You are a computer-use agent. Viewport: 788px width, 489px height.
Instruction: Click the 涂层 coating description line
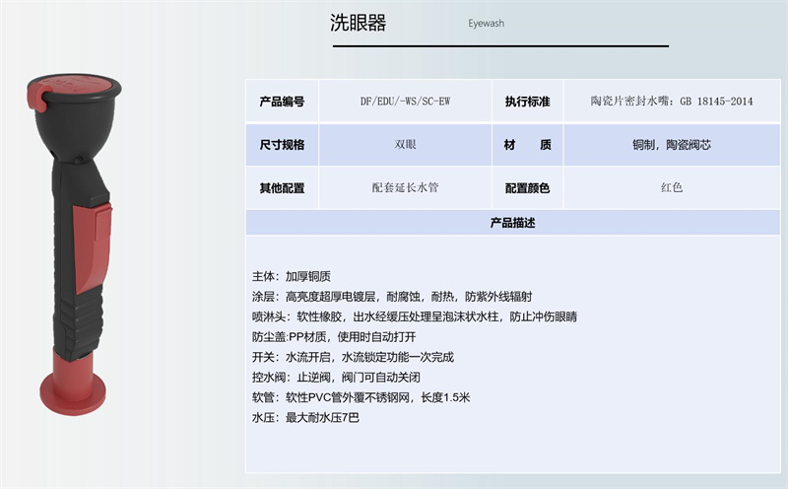pos(392,297)
